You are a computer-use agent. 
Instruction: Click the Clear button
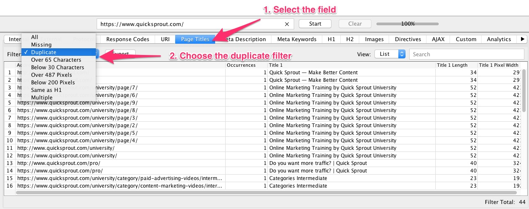[x=355, y=24]
